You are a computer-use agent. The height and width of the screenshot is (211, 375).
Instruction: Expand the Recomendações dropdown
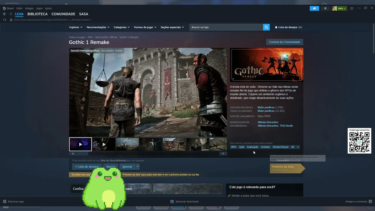coord(98,27)
